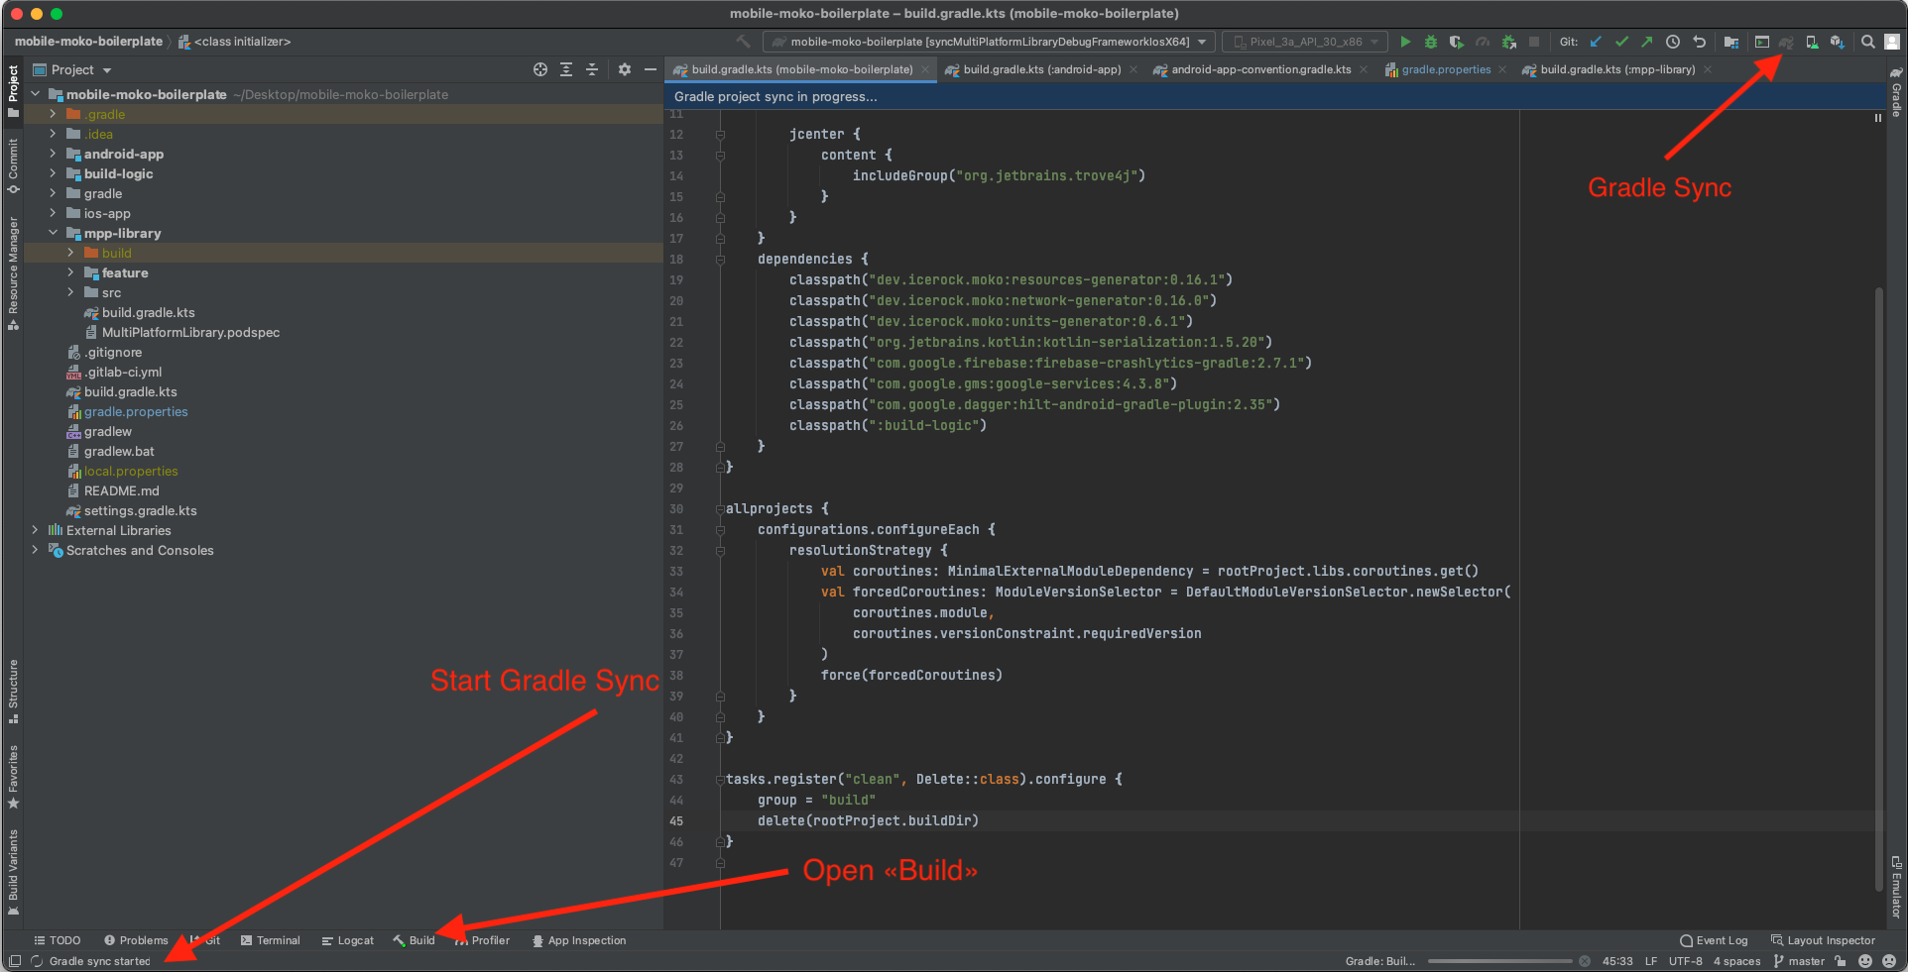This screenshot has height=972, width=1908.
Task: Click the sad smiley feedback icon
Action: tap(1889, 961)
